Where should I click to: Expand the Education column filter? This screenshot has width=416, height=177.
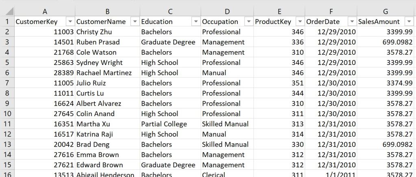tap(195, 22)
